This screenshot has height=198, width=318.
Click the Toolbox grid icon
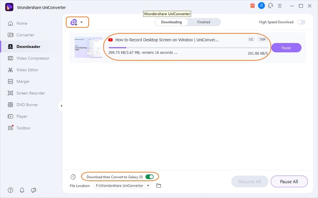click(x=10, y=127)
